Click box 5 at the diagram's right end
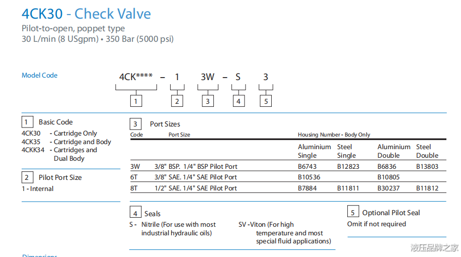 click(266, 101)
